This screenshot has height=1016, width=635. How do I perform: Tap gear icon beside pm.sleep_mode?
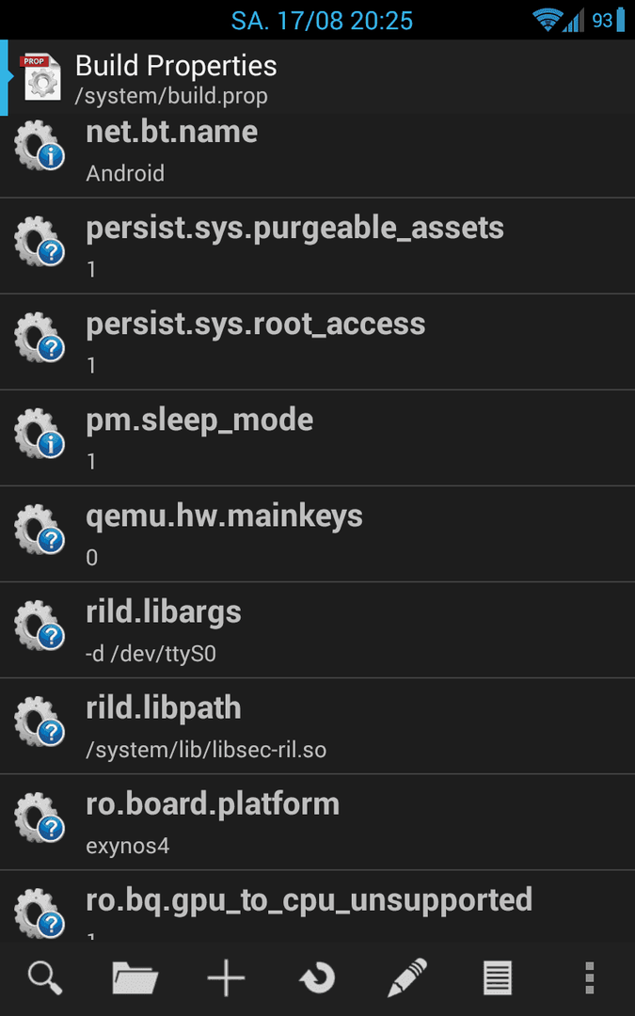[x=40, y=434]
